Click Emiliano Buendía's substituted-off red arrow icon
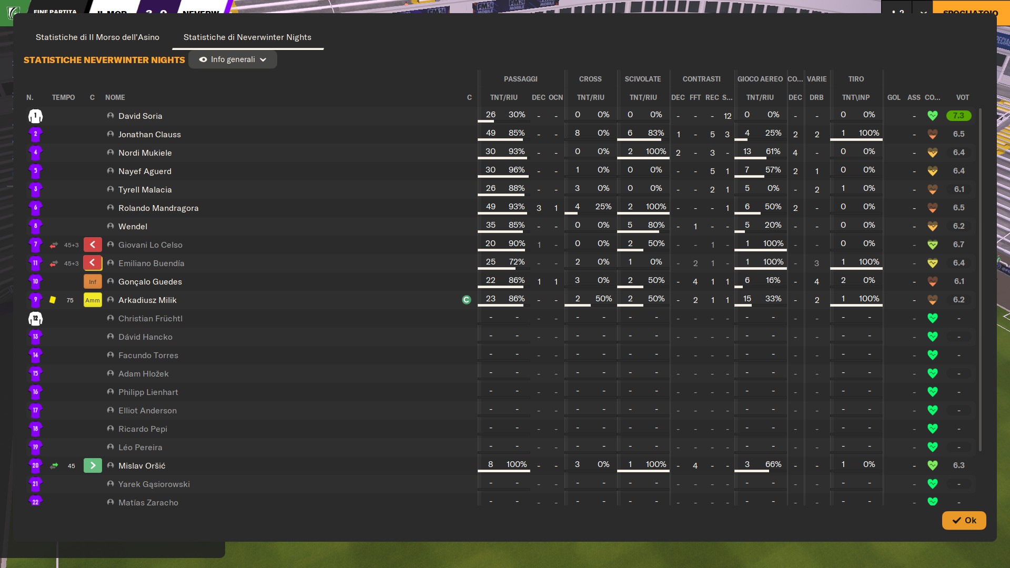 [x=93, y=263]
